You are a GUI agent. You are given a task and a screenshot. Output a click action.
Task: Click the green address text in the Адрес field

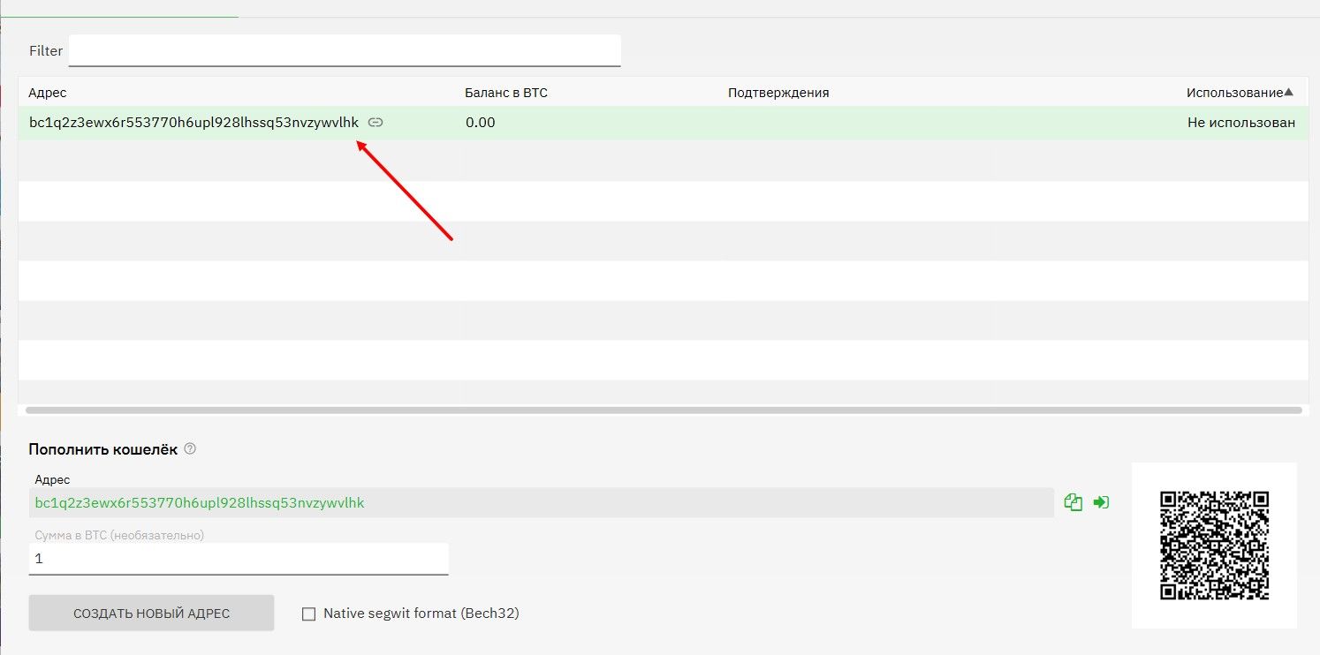[200, 503]
